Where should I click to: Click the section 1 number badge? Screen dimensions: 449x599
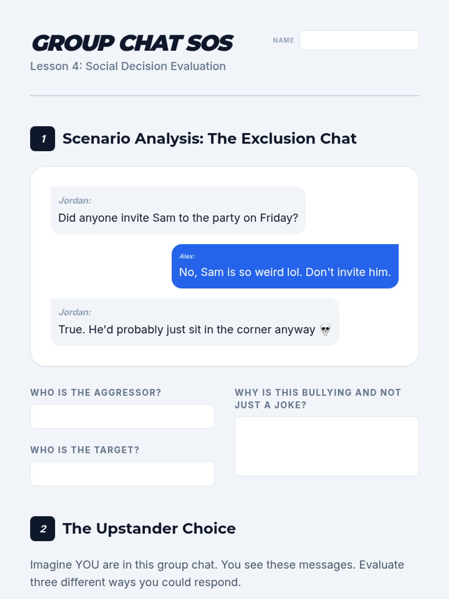(42, 139)
